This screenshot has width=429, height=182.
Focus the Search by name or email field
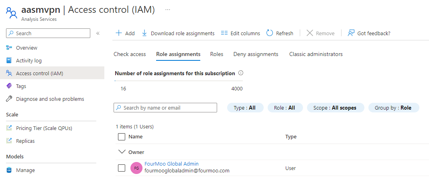[x=165, y=108]
